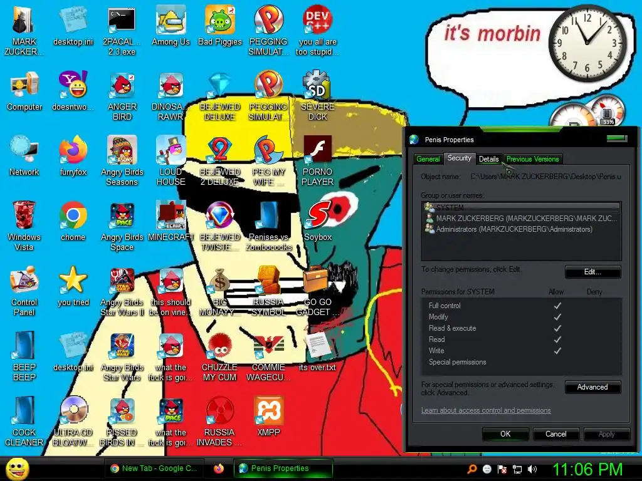Image resolution: width=642 pixels, height=481 pixels.
Task: Click the Firefox taskbar icon
Action: (x=219, y=468)
